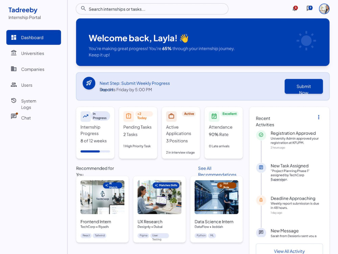Click the Registration Approved check icon
Image resolution: width=338 pixels, height=254 pixels.
[261, 135]
